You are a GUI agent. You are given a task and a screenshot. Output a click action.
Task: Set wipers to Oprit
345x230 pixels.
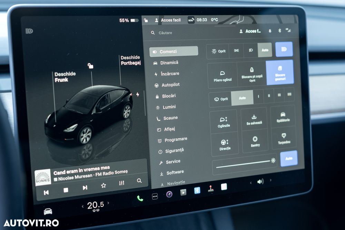[x=221, y=99]
